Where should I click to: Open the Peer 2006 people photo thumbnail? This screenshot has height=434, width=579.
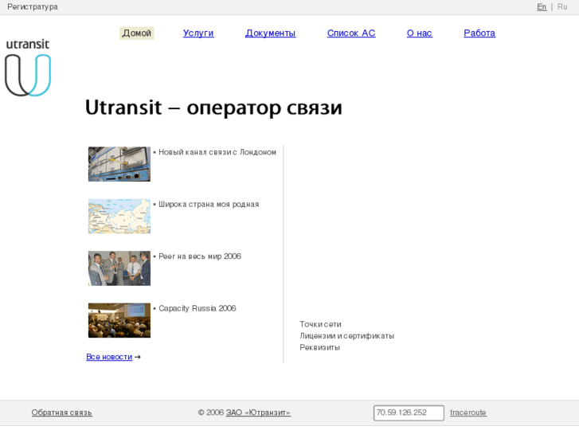tap(119, 268)
